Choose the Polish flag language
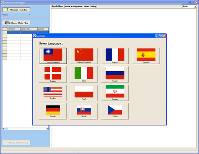 [x=84, y=93]
